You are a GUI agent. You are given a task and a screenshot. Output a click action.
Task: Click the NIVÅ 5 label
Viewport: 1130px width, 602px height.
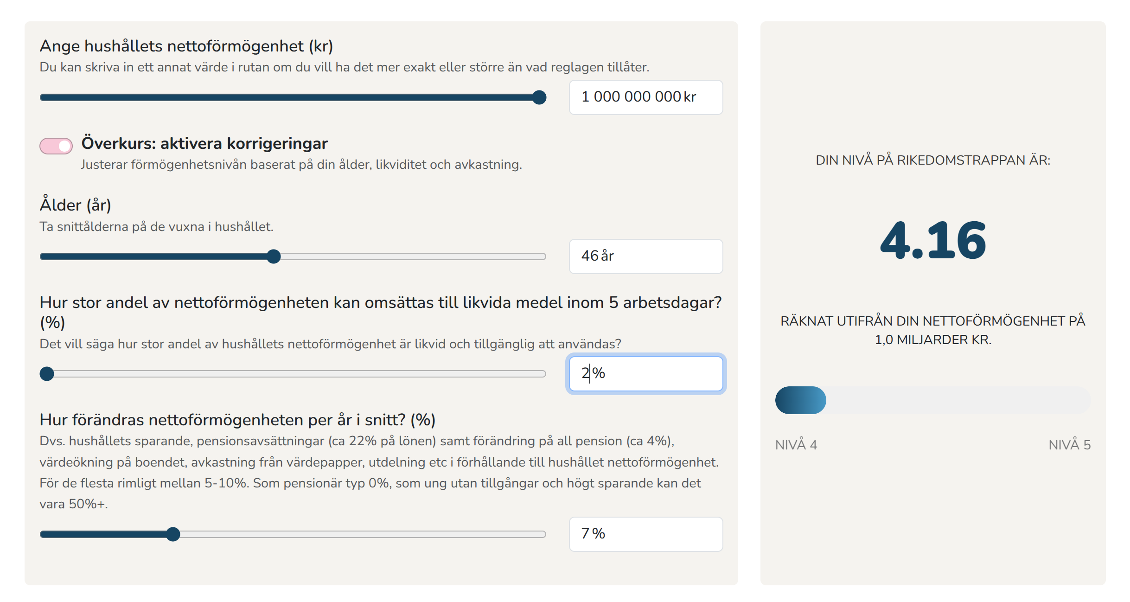[x=1069, y=445]
